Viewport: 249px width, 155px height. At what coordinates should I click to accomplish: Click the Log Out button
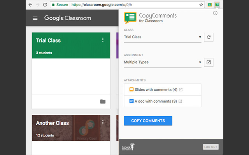210,147
